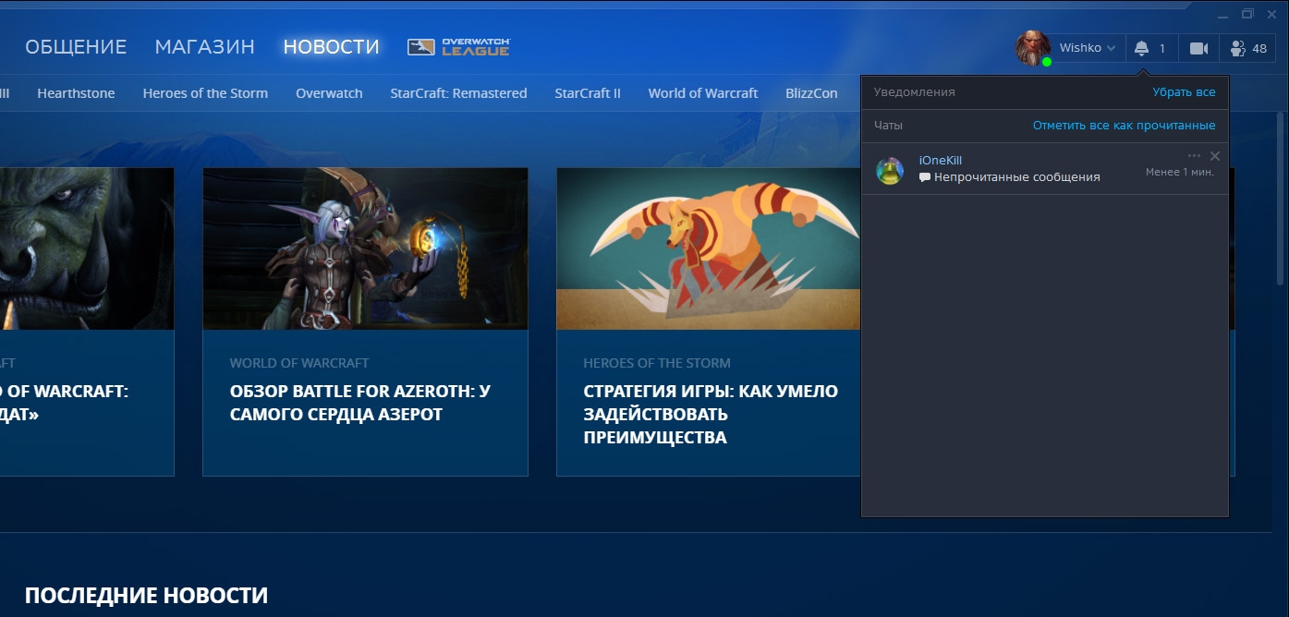Open the video camera streaming icon

coord(1198,48)
